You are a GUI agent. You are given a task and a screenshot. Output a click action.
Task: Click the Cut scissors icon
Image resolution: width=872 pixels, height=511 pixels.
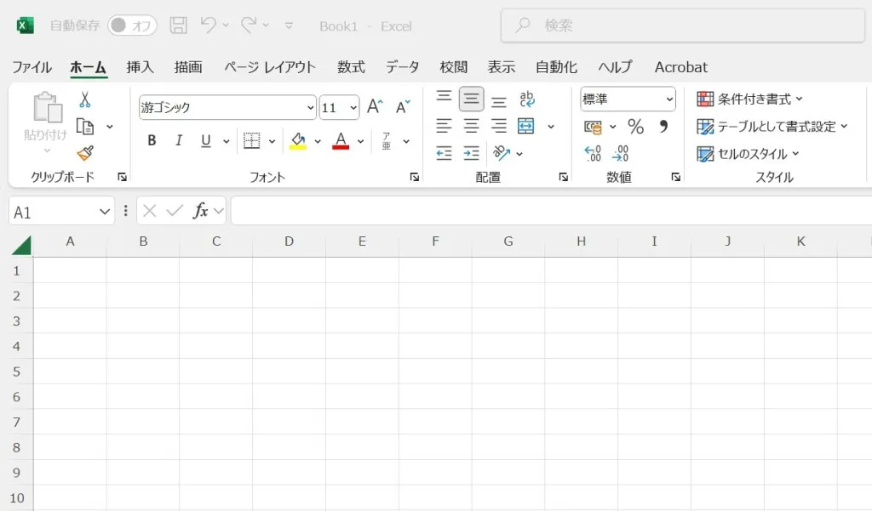point(84,100)
